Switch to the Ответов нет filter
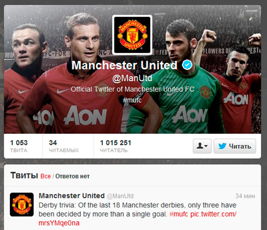Viewport: 267px width, 230px height. click(73, 176)
